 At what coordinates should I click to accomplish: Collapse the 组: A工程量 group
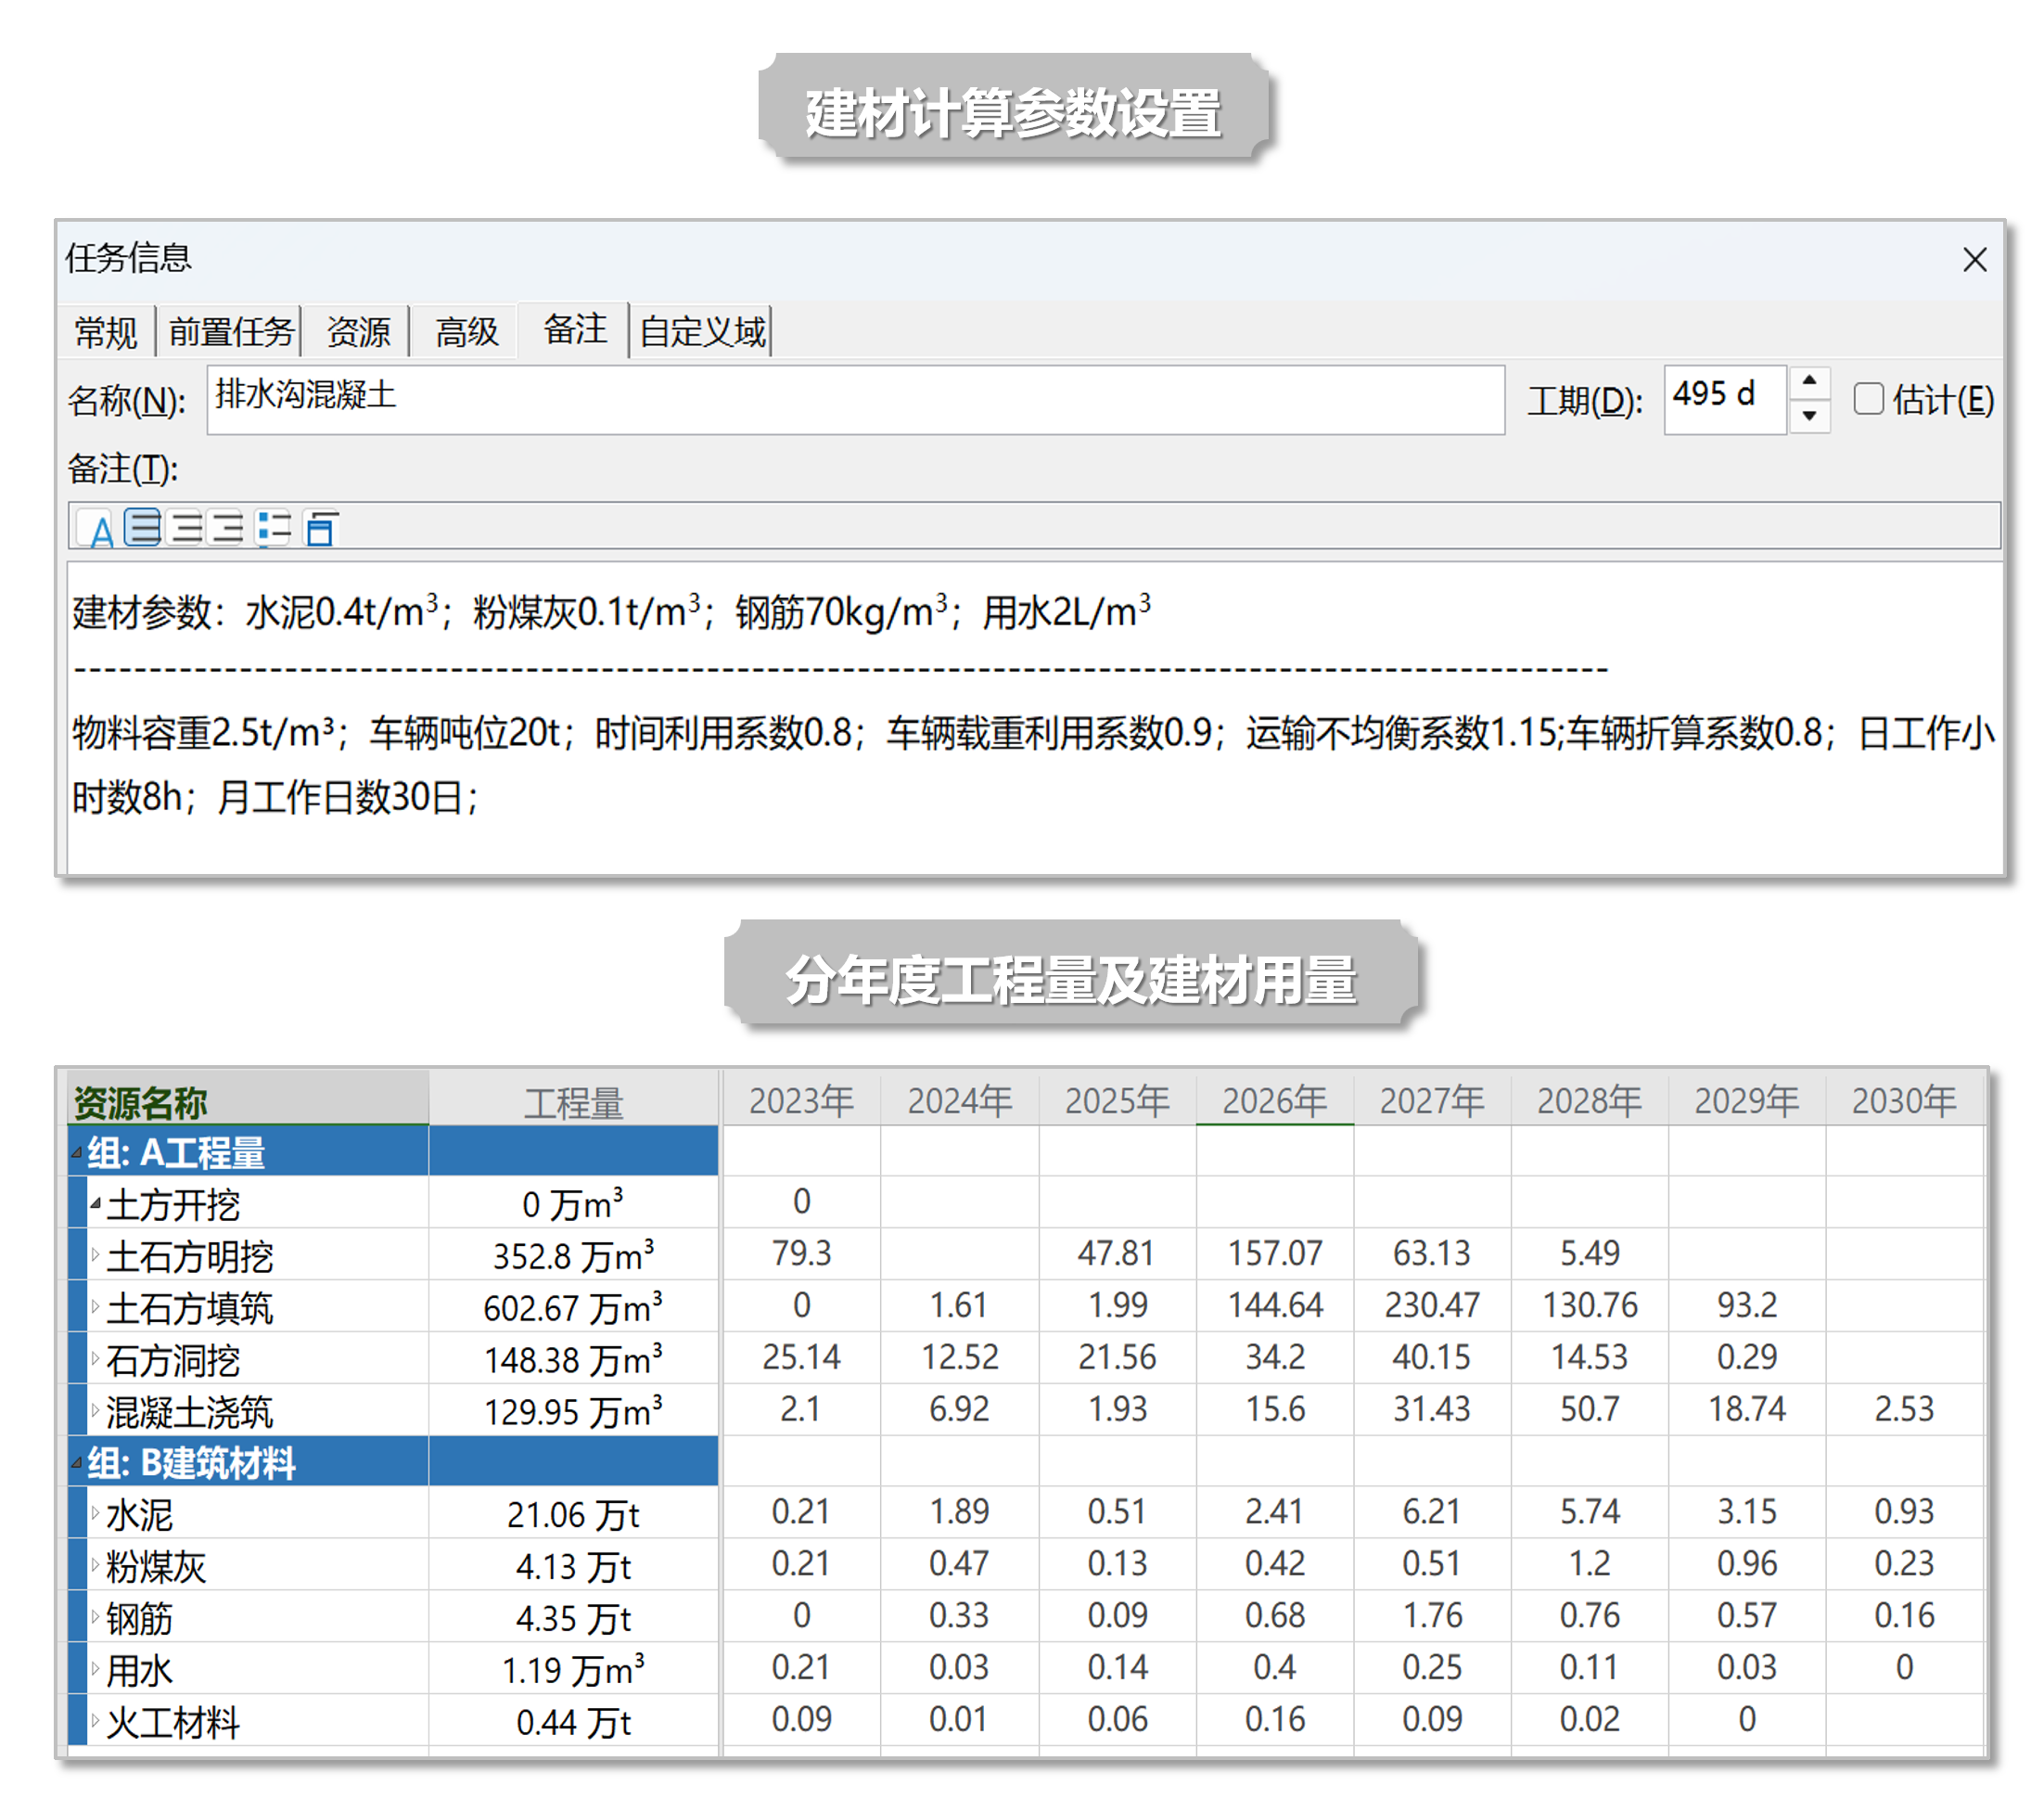pyautogui.click(x=77, y=1152)
